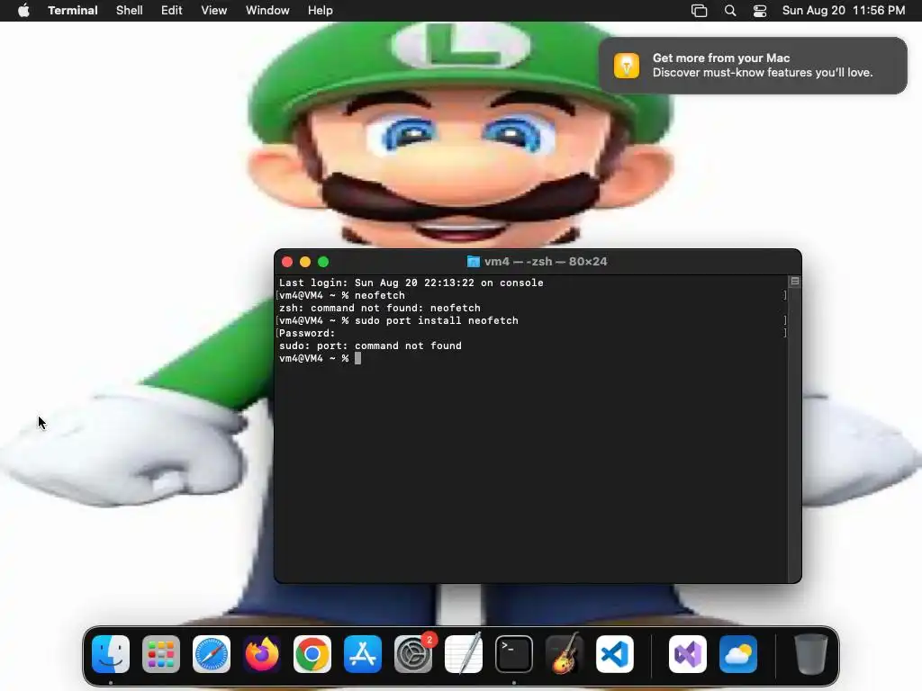Launch Visual Studio Code from the Dock
Image resolution: width=922 pixels, height=691 pixels.
(615, 654)
